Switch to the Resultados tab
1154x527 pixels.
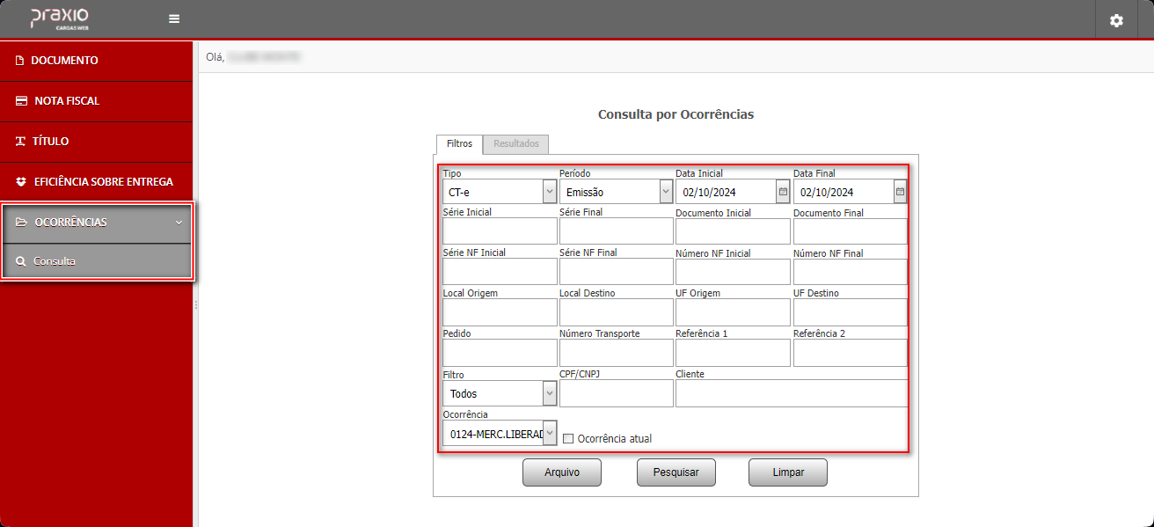tap(516, 143)
